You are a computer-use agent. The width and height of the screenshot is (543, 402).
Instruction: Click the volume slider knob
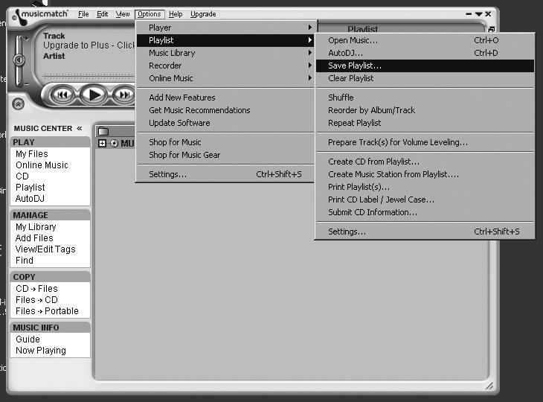tap(19, 60)
